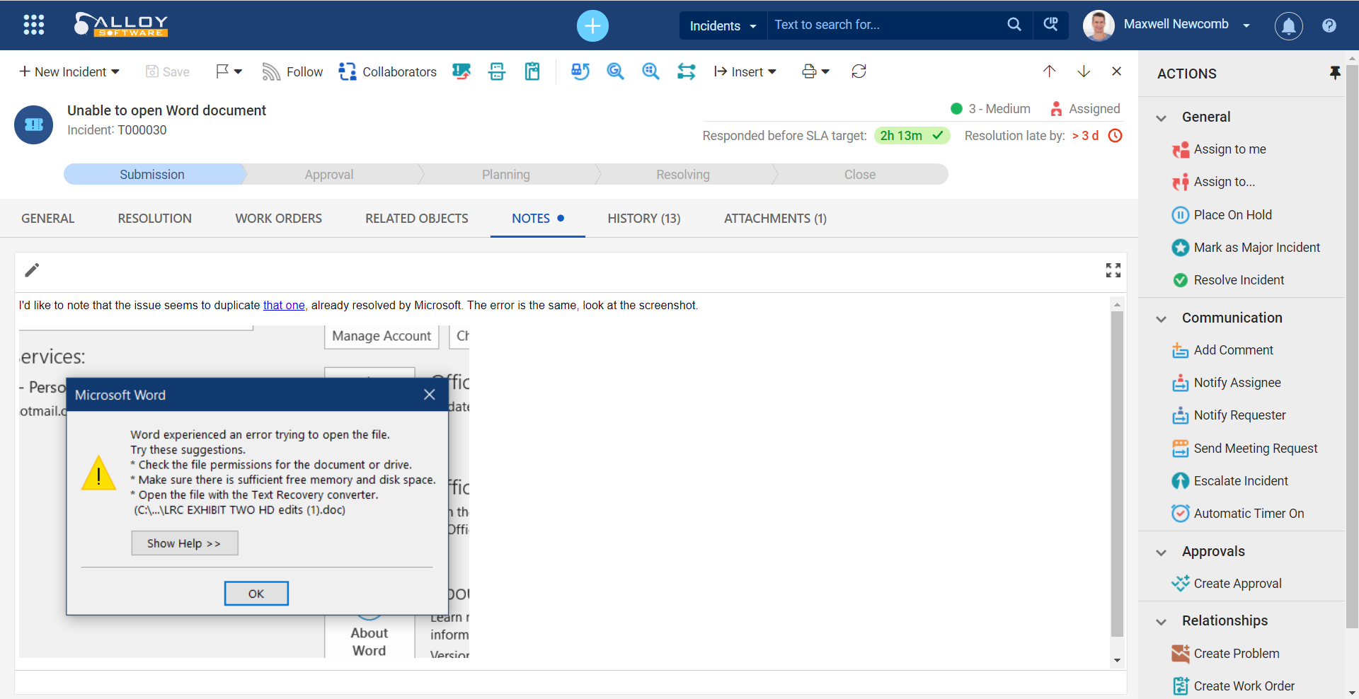Go to the previous record arrow
The height and width of the screenshot is (699, 1359).
coord(1049,71)
